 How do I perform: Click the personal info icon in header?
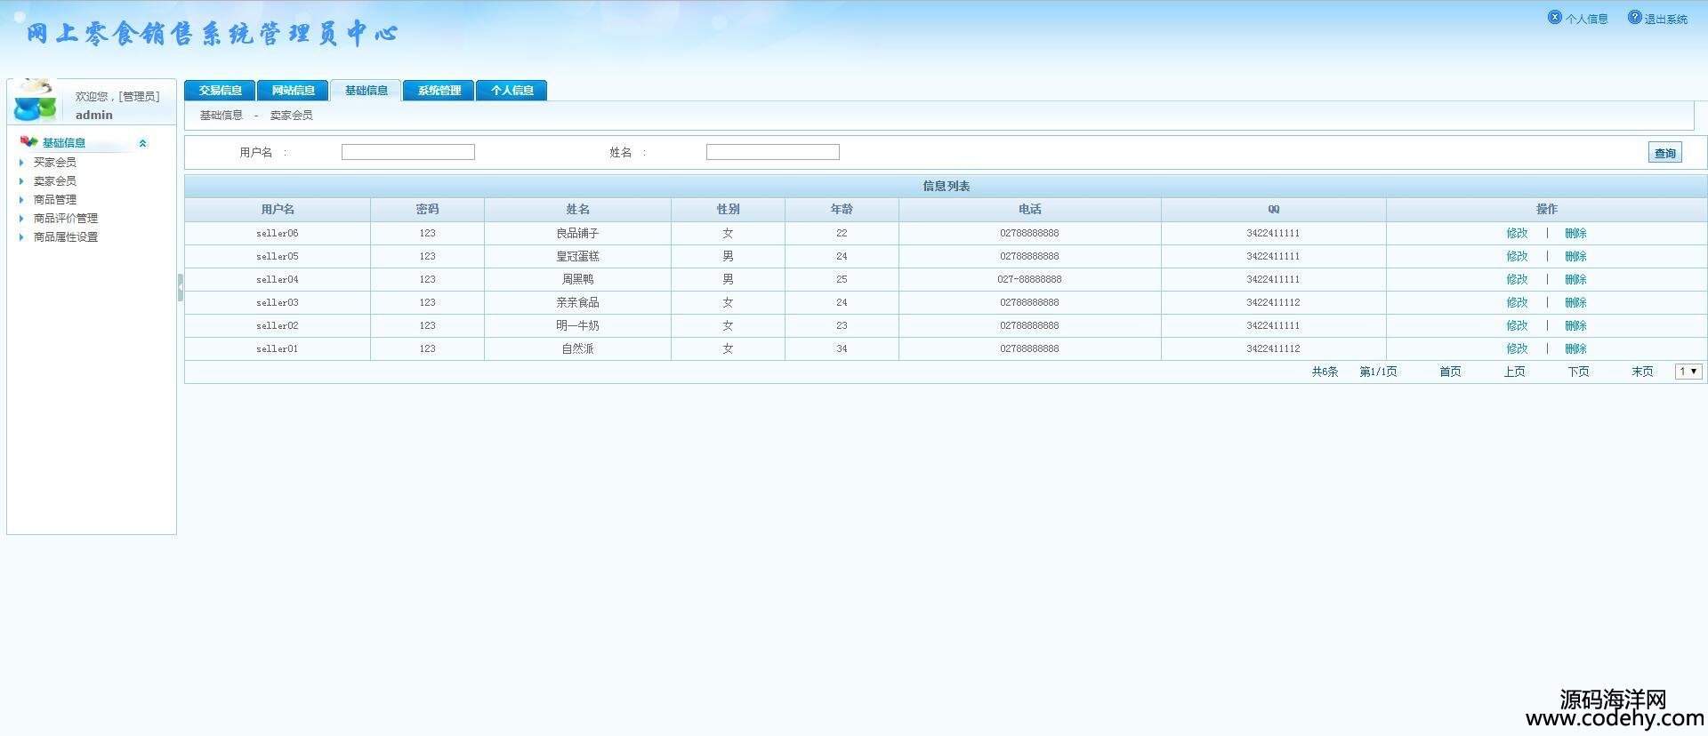point(1554,17)
